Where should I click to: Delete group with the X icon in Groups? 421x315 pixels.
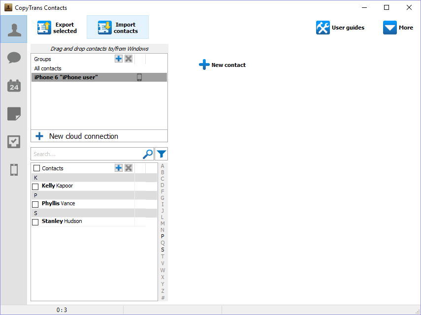(129, 59)
